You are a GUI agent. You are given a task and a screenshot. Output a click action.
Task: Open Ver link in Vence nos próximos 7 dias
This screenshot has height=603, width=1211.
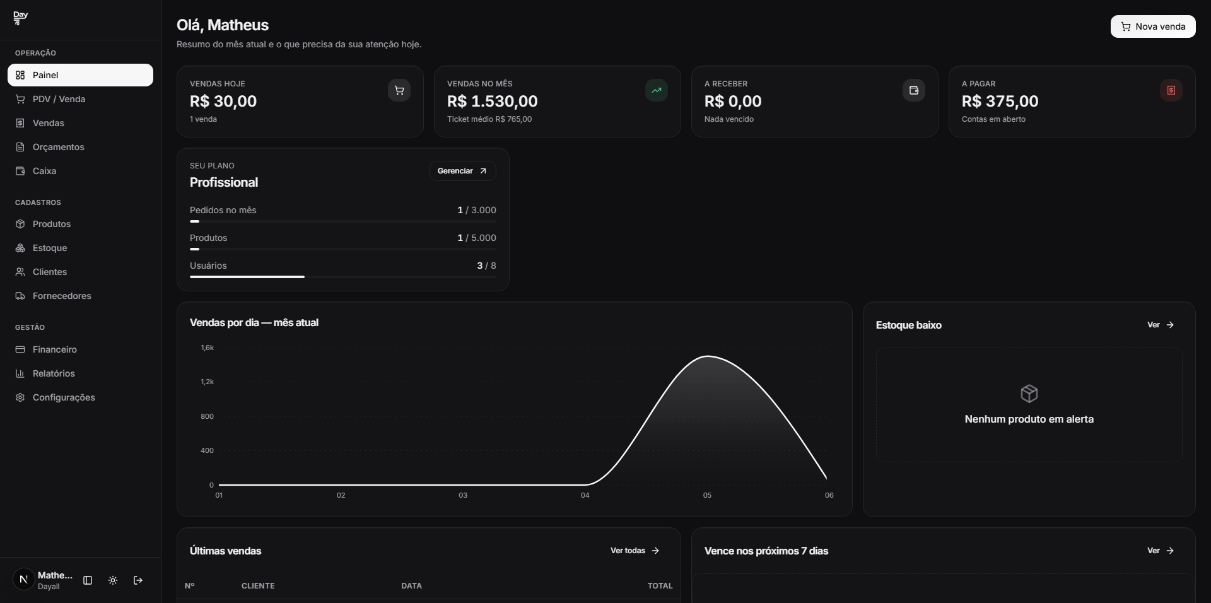click(1161, 551)
